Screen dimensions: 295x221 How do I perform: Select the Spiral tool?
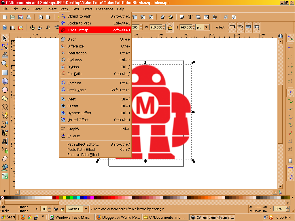click(x=5, y=107)
